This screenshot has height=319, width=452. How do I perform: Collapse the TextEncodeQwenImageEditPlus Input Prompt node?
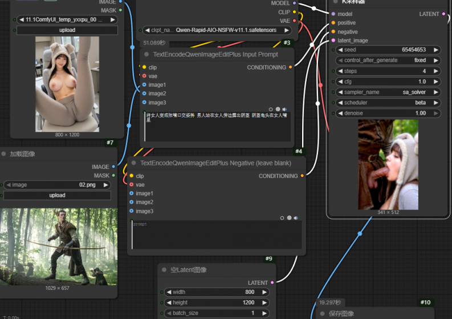(146, 54)
